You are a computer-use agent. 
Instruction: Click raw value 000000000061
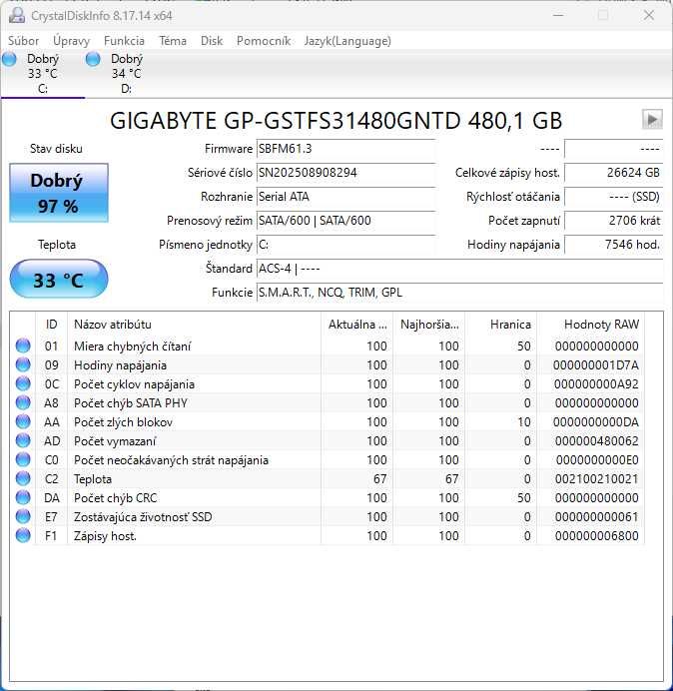(597, 517)
